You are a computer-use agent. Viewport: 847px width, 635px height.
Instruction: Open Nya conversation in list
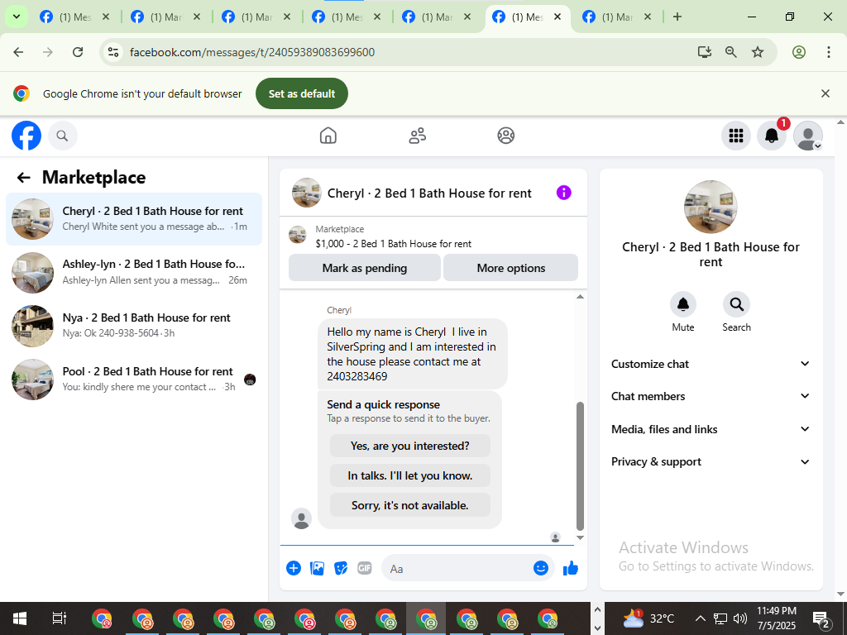[133, 325]
